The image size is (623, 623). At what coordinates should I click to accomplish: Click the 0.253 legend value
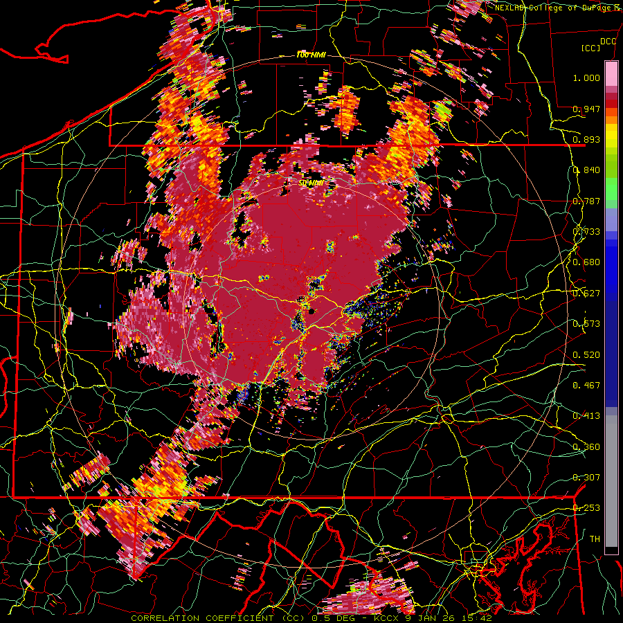coord(586,508)
